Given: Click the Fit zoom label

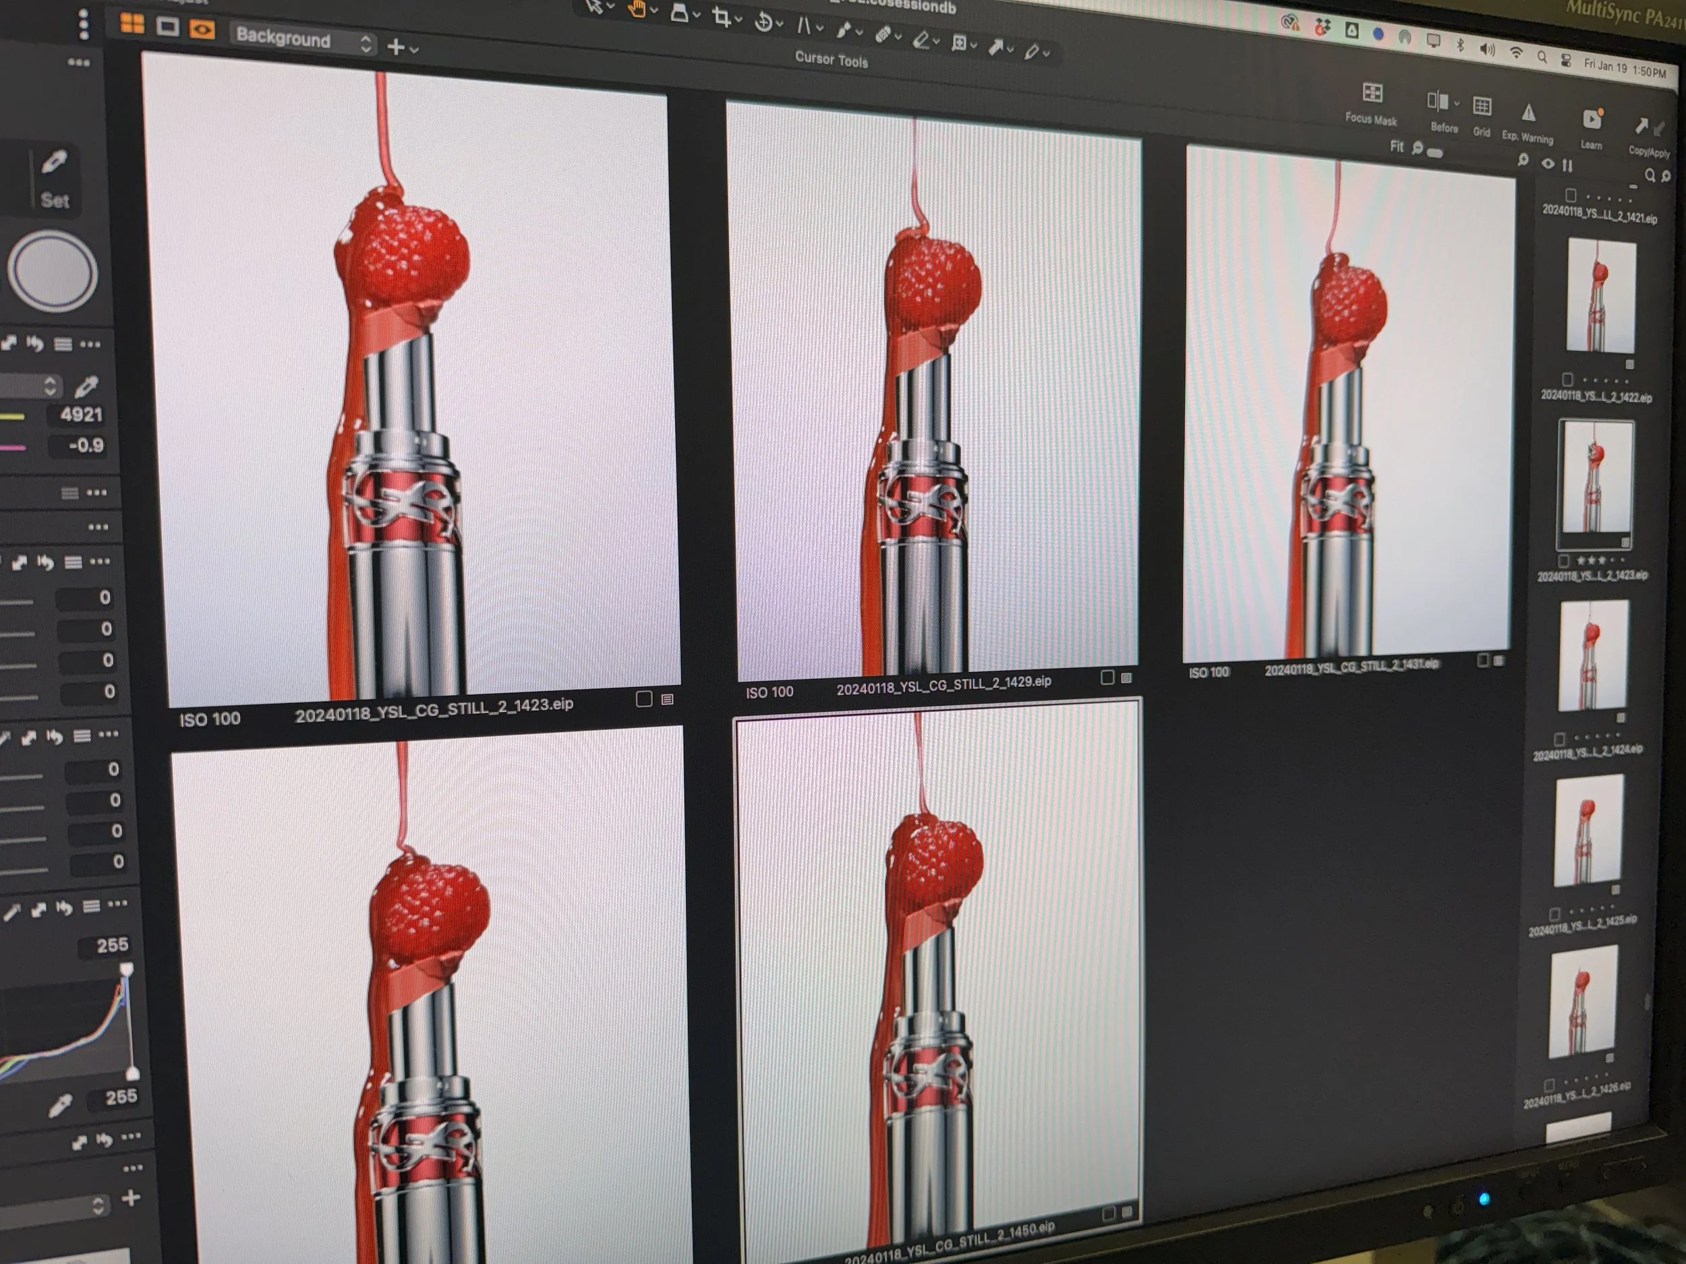Looking at the screenshot, I should [1397, 146].
